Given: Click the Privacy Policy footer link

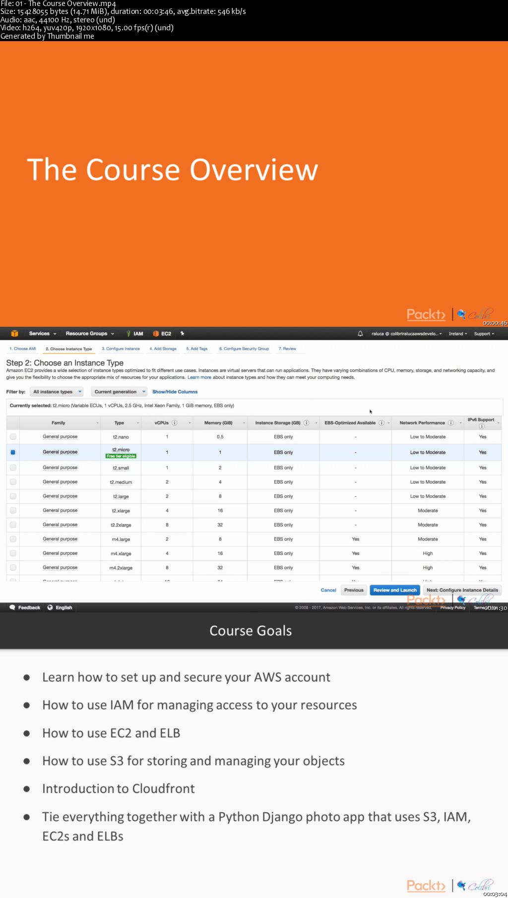Looking at the screenshot, I should [452, 607].
